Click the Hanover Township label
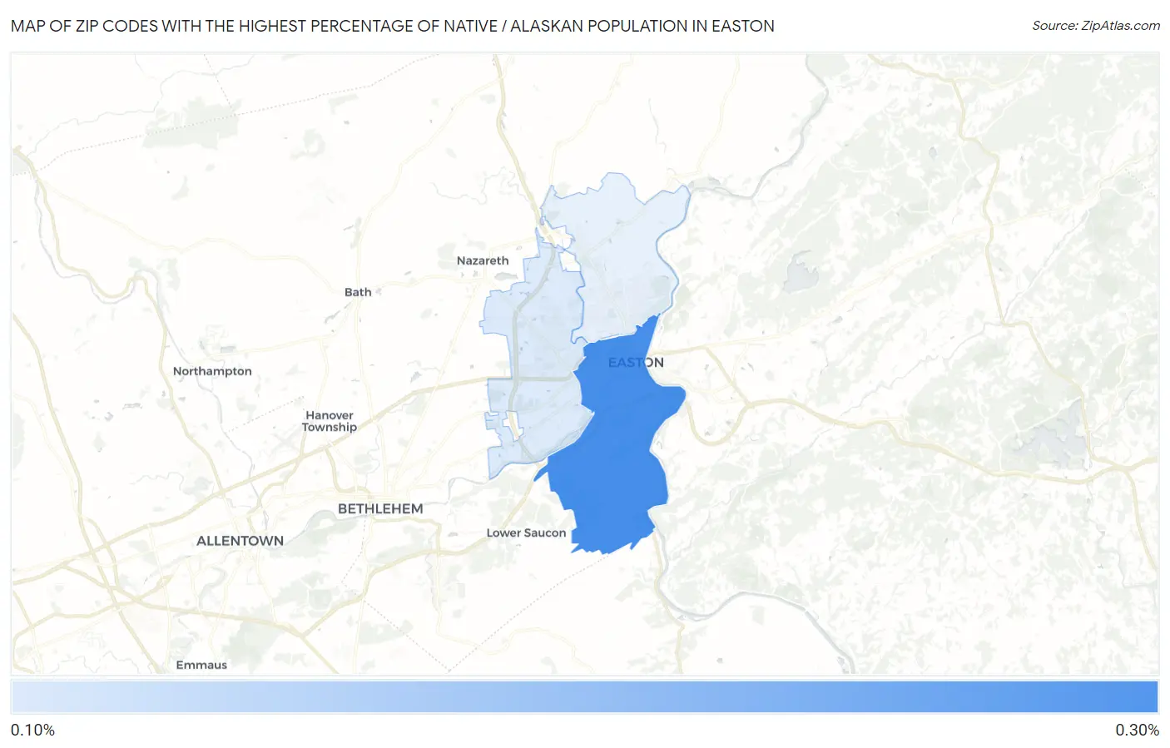The height and width of the screenshot is (748, 1170). coord(330,421)
